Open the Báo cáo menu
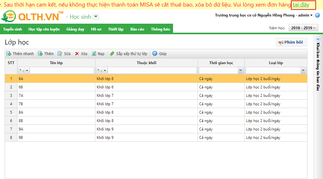 pos(137,29)
